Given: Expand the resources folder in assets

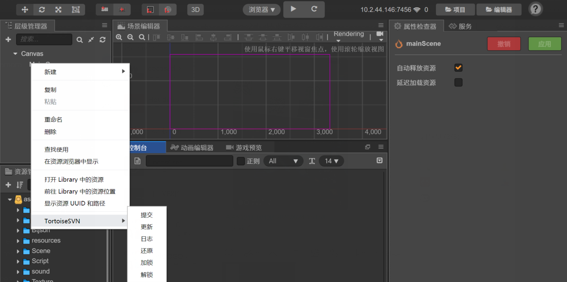Looking at the screenshot, I should click(18, 241).
